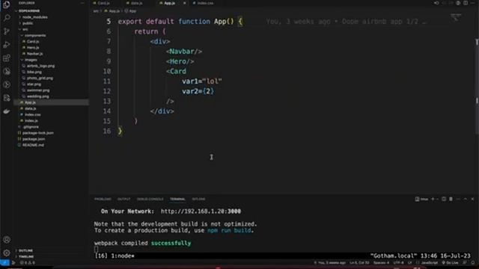Screen dimensions: 479x269
Task: Click Spaces: 4 indentation in status bar
Action: click(381, 262)
